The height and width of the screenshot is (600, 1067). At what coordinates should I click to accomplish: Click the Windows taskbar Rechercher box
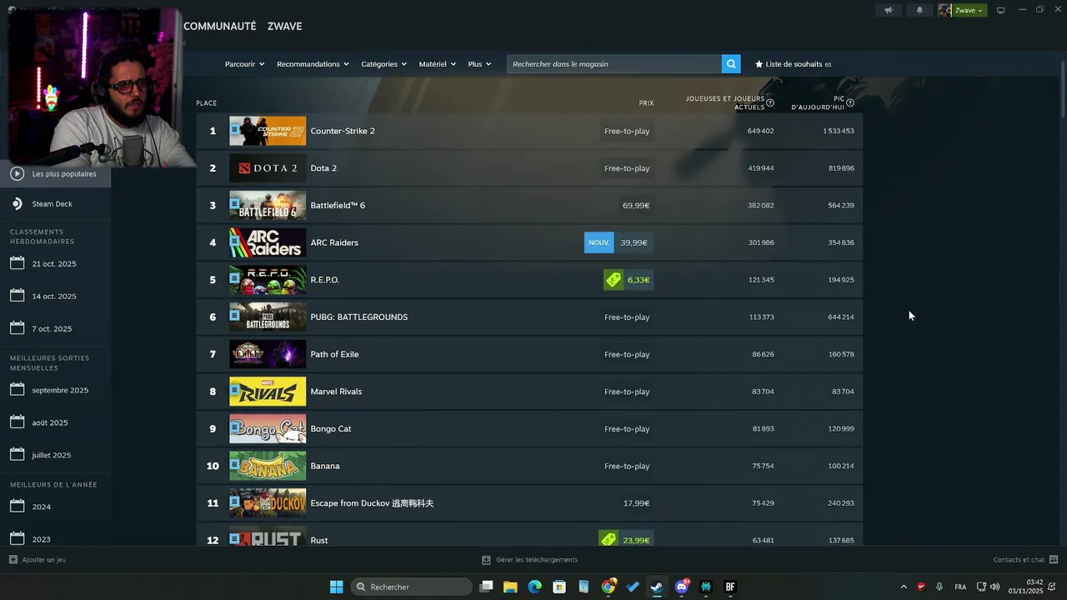point(412,587)
